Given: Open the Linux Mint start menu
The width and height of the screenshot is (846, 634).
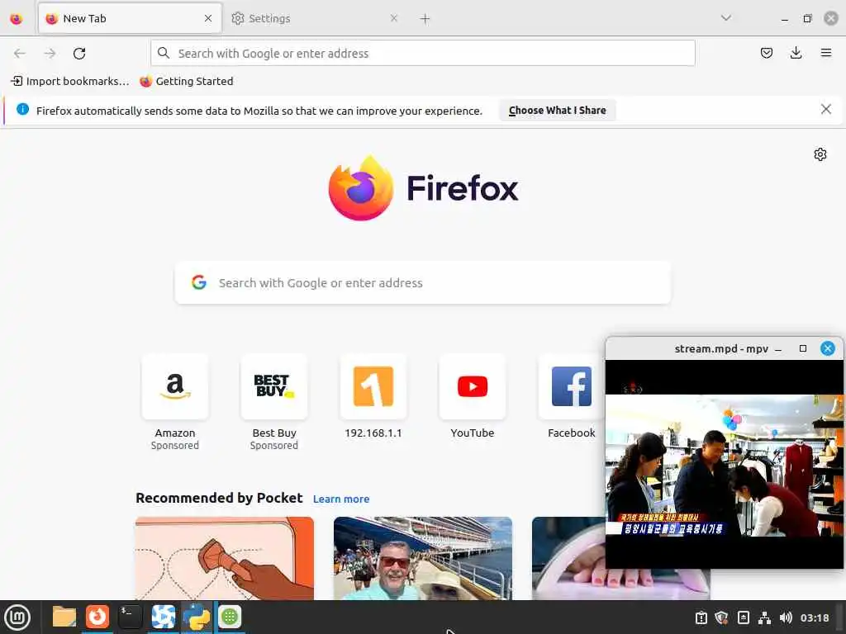Looking at the screenshot, I should pyautogui.click(x=18, y=617).
